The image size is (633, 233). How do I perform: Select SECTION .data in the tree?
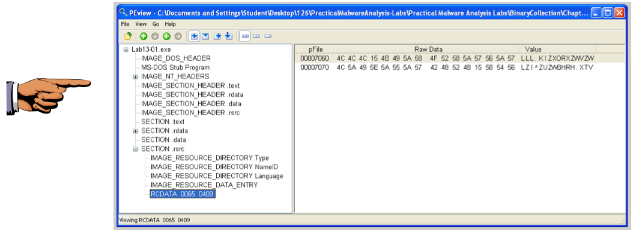163,140
